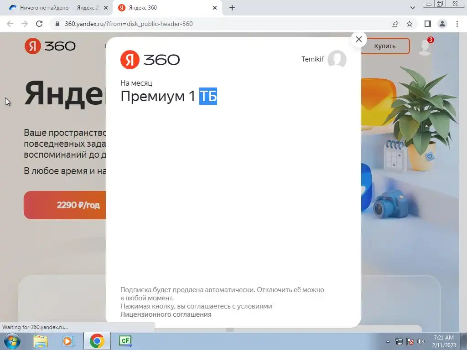Reload the current page

tap(39, 24)
